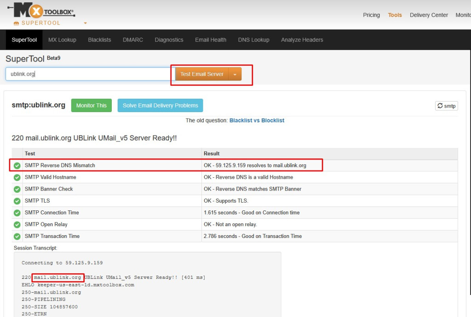Click the green check icon for SMTP Reverse DNS Mismatch
This screenshot has height=317, width=471.
point(17,165)
